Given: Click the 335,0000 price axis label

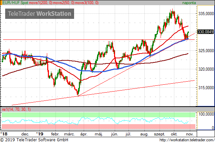Looking at the screenshot, I should pos(206,13).
